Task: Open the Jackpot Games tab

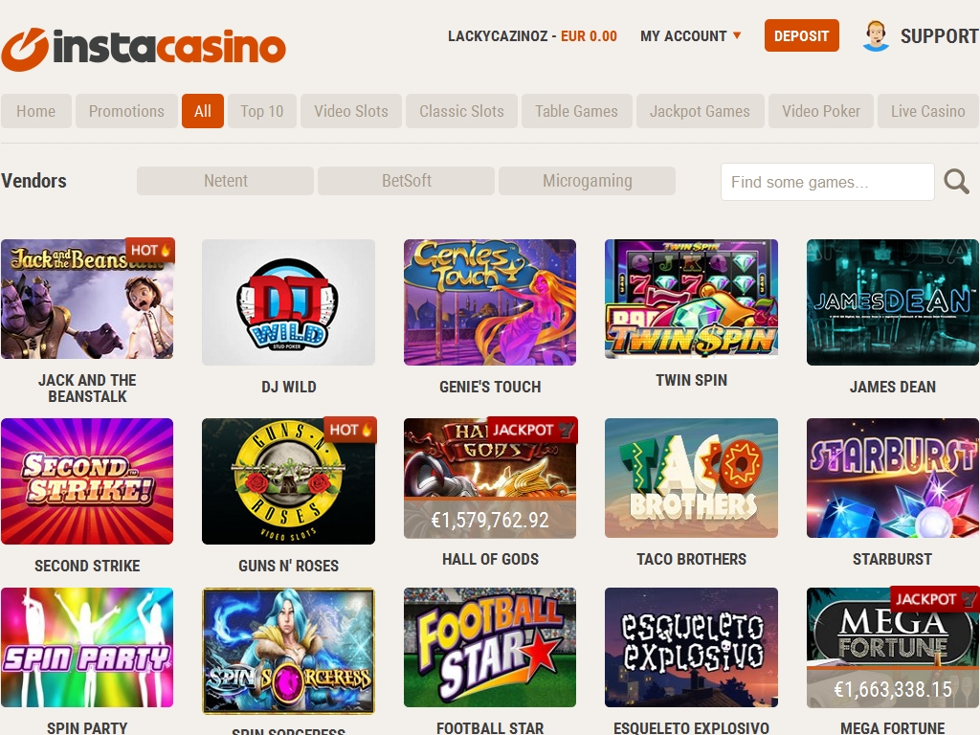Action: coord(700,111)
